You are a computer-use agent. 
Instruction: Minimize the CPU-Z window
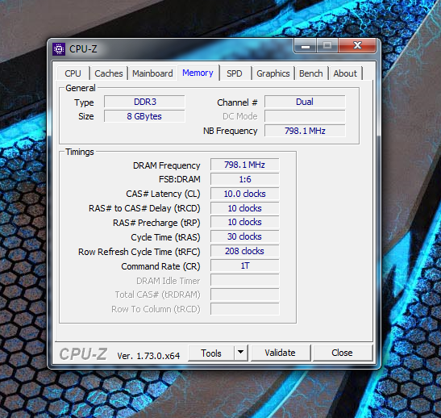point(306,45)
